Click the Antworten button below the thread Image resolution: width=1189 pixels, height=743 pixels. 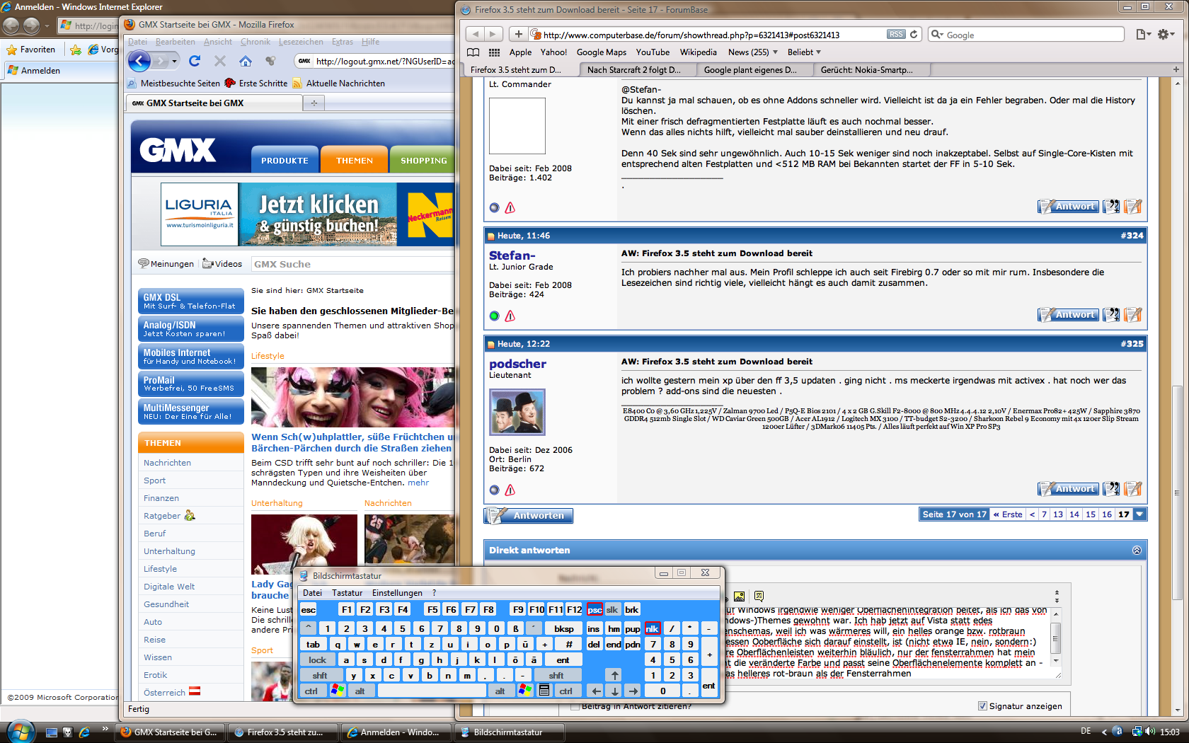pos(529,516)
